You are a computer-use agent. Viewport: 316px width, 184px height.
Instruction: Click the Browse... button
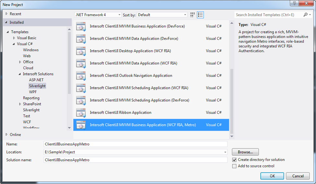coord(245,152)
